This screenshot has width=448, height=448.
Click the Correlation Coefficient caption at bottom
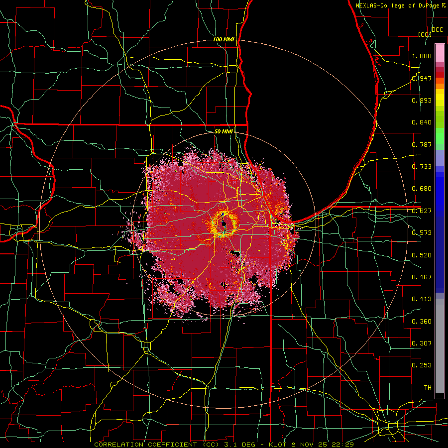coord(224,445)
